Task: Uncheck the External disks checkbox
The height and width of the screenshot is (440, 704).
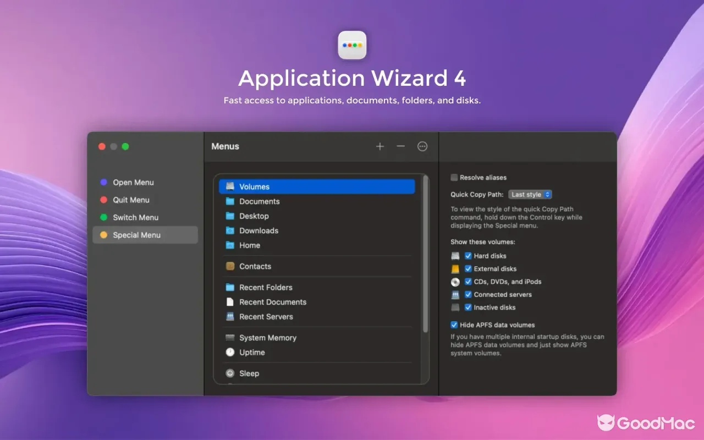Action: click(468, 269)
